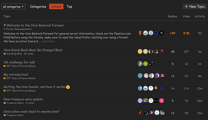
Task: Switch to the Categories tab
Action: (38, 7)
